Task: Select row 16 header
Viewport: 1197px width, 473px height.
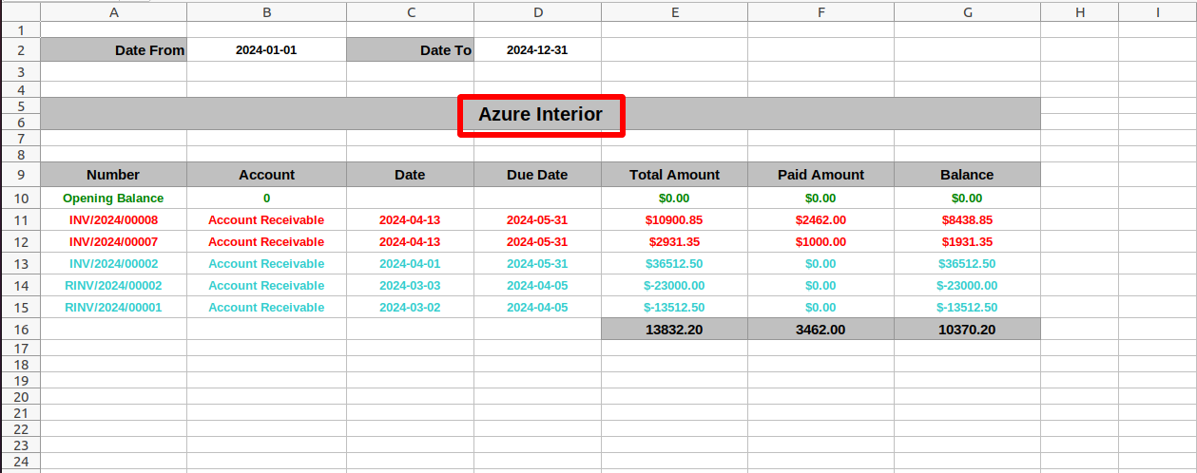Action: tap(21, 329)
